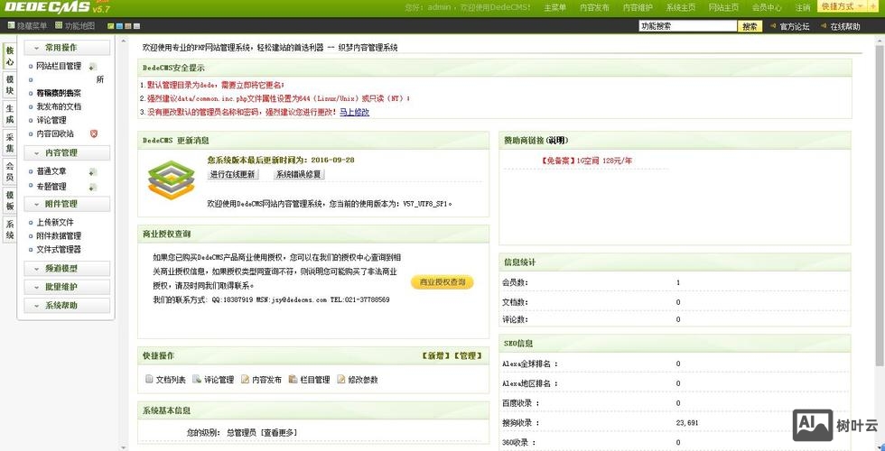The width and height of the screenshot is (885, 451).
Task: Click the 功能地图 map icon
Action: [59, 25]
